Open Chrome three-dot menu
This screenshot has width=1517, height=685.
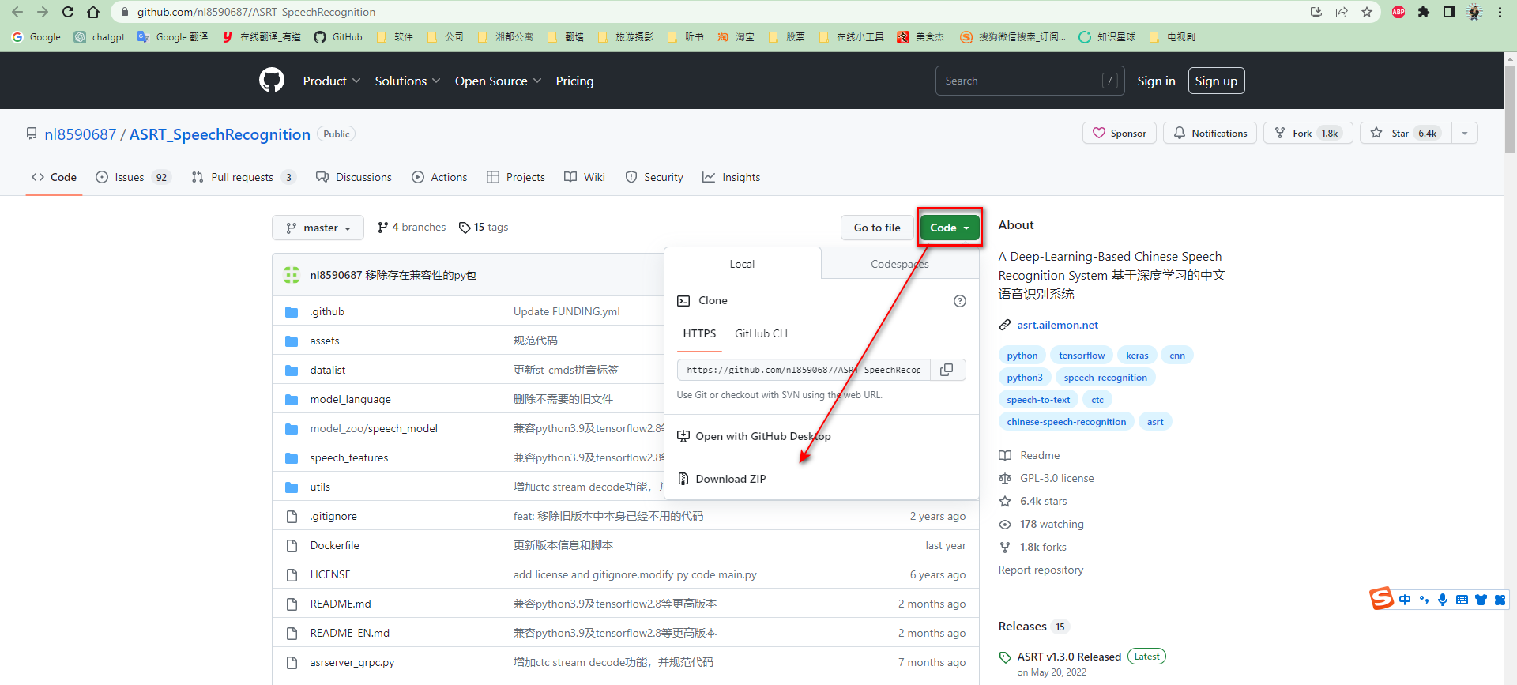(1500, 12)
